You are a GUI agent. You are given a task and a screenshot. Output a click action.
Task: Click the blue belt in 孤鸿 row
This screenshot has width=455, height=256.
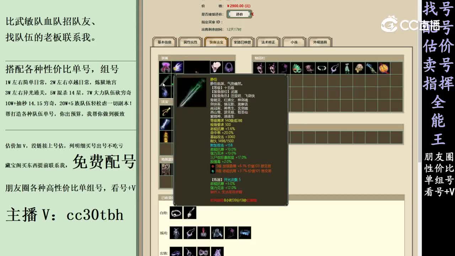click(x=245, y=233)
